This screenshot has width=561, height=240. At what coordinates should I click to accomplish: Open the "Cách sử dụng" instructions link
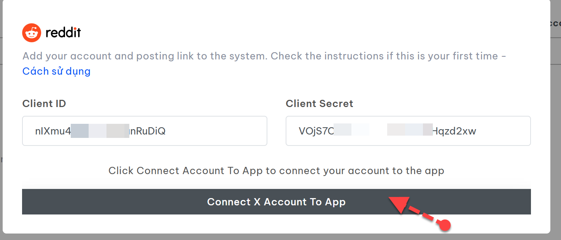(56, 71)
